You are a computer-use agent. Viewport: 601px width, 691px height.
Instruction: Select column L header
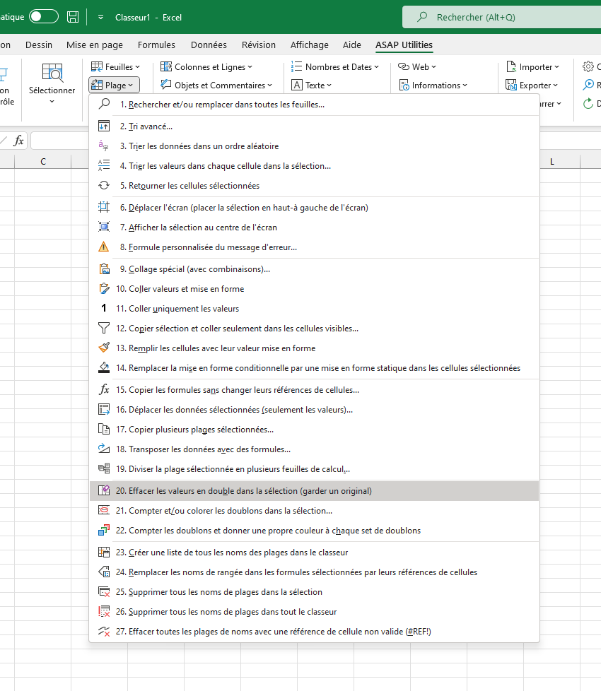[x=552, y=162]
